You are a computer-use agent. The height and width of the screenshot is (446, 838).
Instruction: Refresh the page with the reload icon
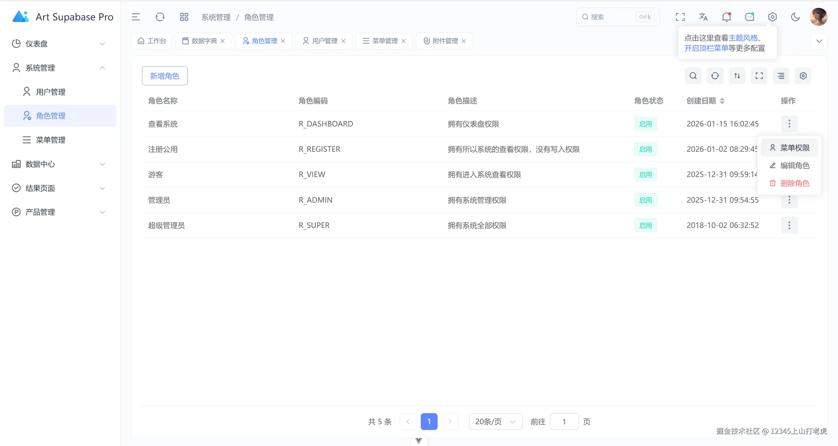[x=160, y=17]
